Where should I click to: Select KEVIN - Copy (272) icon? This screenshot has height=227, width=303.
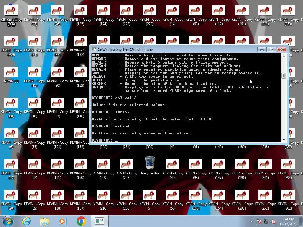(149, 15)
